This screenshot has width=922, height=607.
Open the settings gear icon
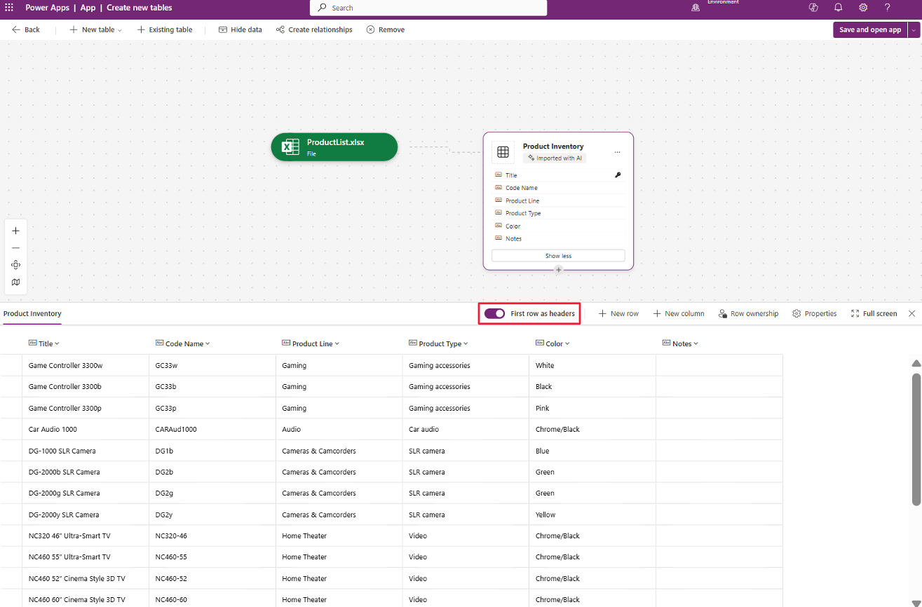pos(862,8)
